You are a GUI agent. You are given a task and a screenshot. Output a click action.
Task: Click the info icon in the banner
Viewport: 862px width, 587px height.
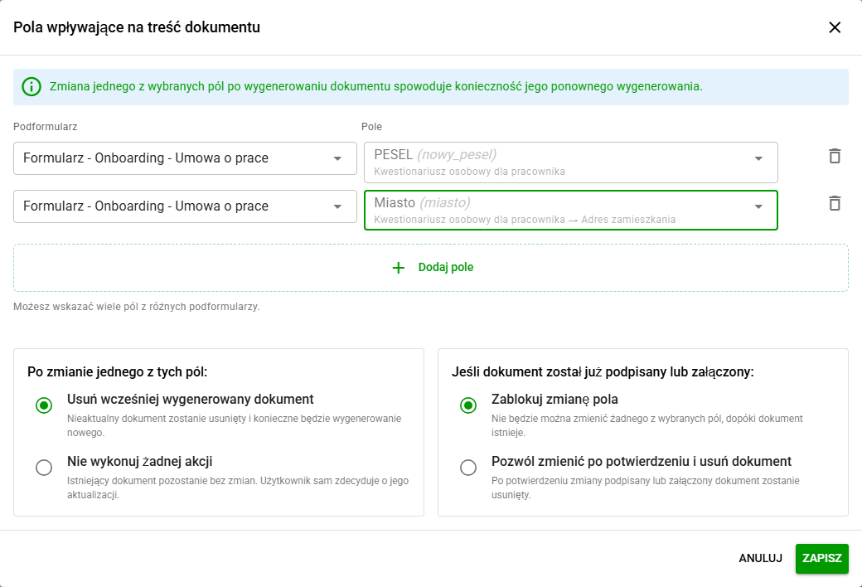[x=31, y=86]
